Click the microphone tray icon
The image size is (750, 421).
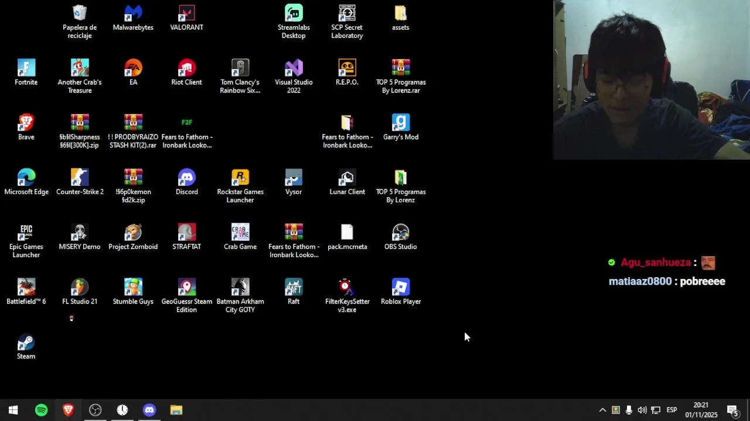click(x=629, y=410)
